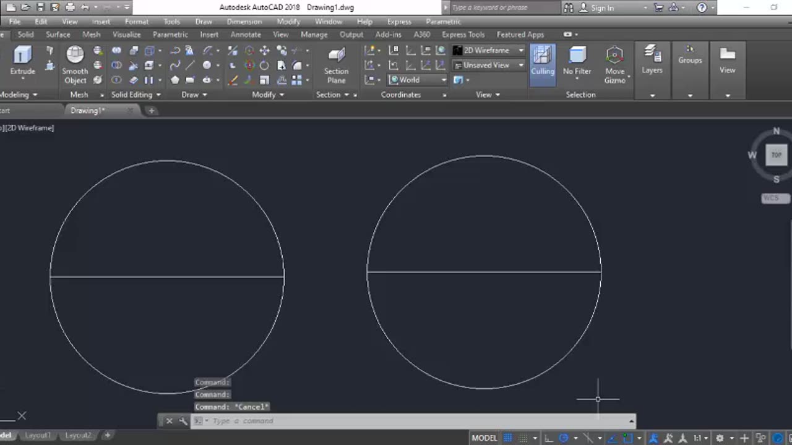Screen dimensions: 792x445
Task: Click the command line input field
Action: coord(413,421)
